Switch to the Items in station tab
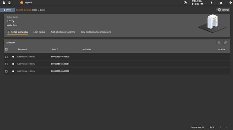The width and height of the screenshot is (233, 130). (18, 32)
